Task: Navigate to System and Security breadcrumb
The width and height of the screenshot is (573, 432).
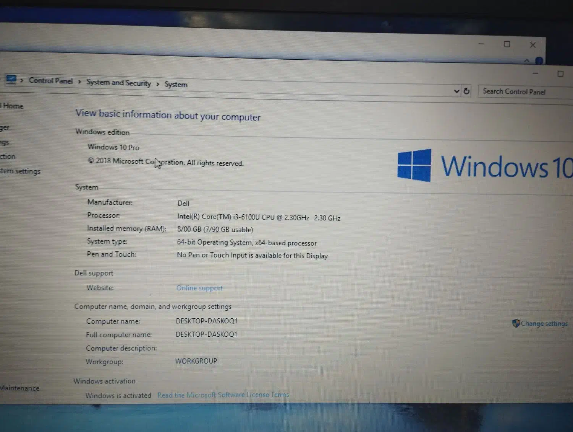Action: point(118,83)
